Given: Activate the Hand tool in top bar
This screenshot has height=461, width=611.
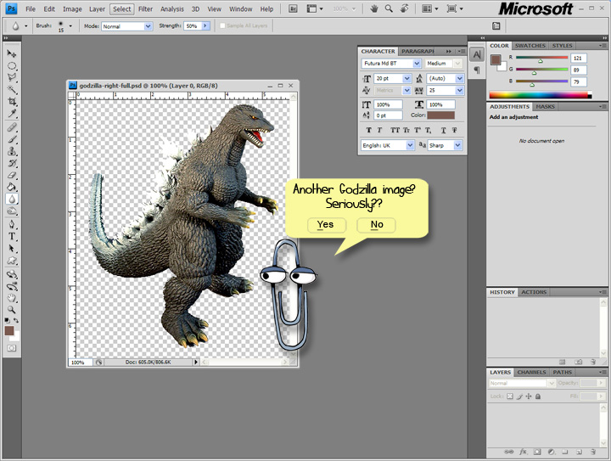Looking at the screenshot, I should [x=373, y=9].
